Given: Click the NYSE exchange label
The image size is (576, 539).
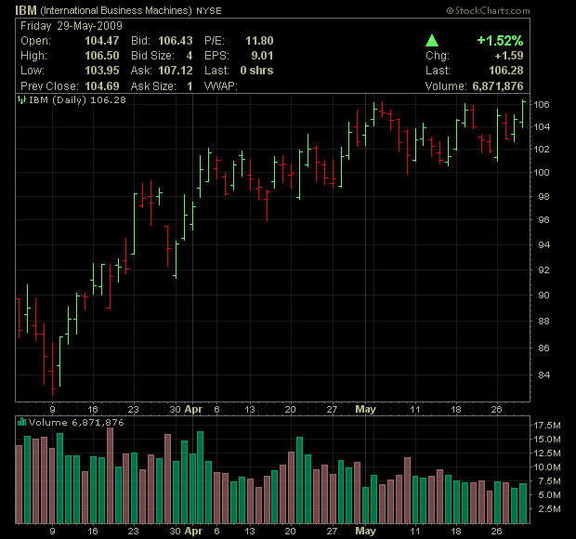Looking at the screenshot, I should pyautogui.click(x=209, y=11).
